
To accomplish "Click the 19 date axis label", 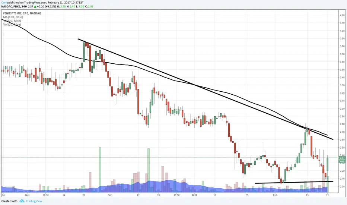I will coord(159,195).
